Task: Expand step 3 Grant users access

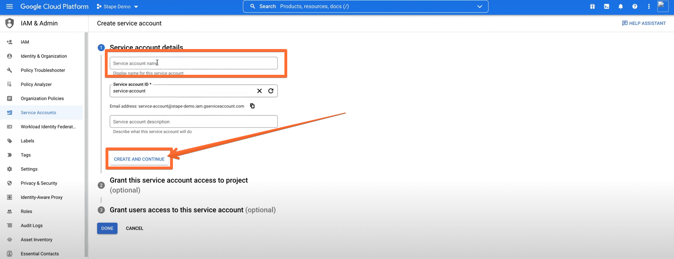Action: (x=192, y=210)
